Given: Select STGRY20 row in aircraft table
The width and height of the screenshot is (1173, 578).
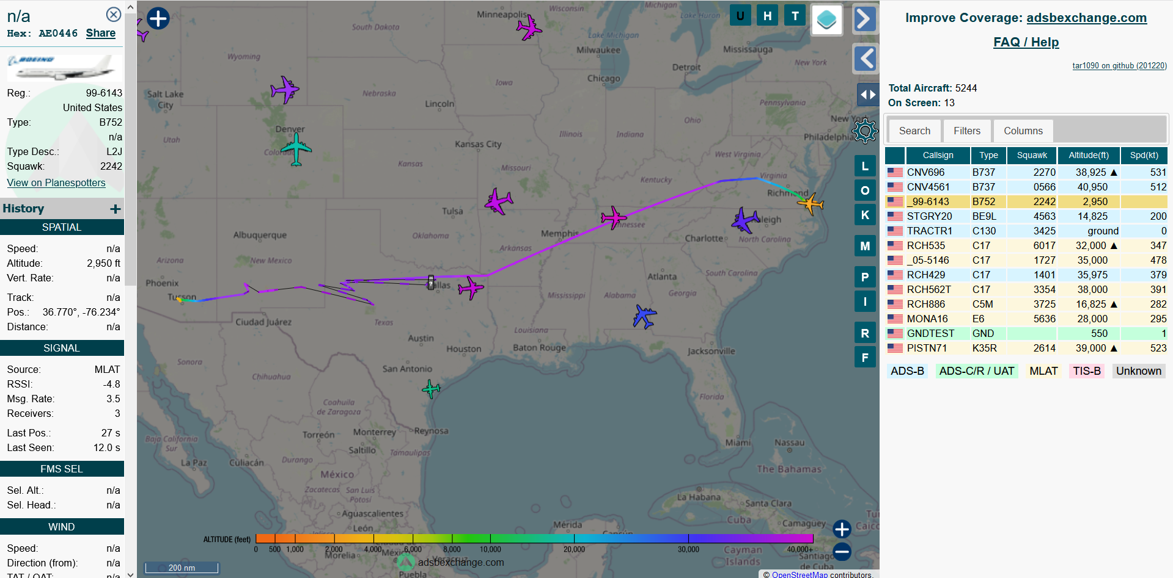Looking at the screenshot, I should [1026, 216].
